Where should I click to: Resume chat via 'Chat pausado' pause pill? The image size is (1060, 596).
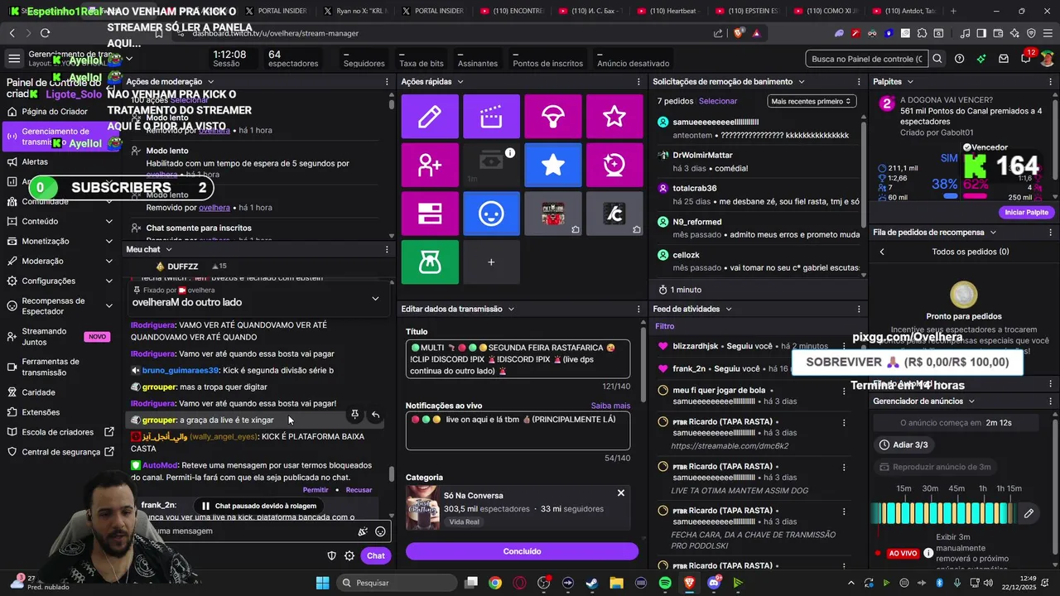pos(259,506)
